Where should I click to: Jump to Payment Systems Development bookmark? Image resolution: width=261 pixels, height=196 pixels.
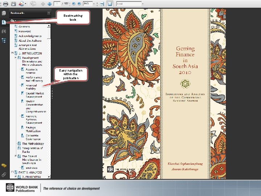coord(34,119)
